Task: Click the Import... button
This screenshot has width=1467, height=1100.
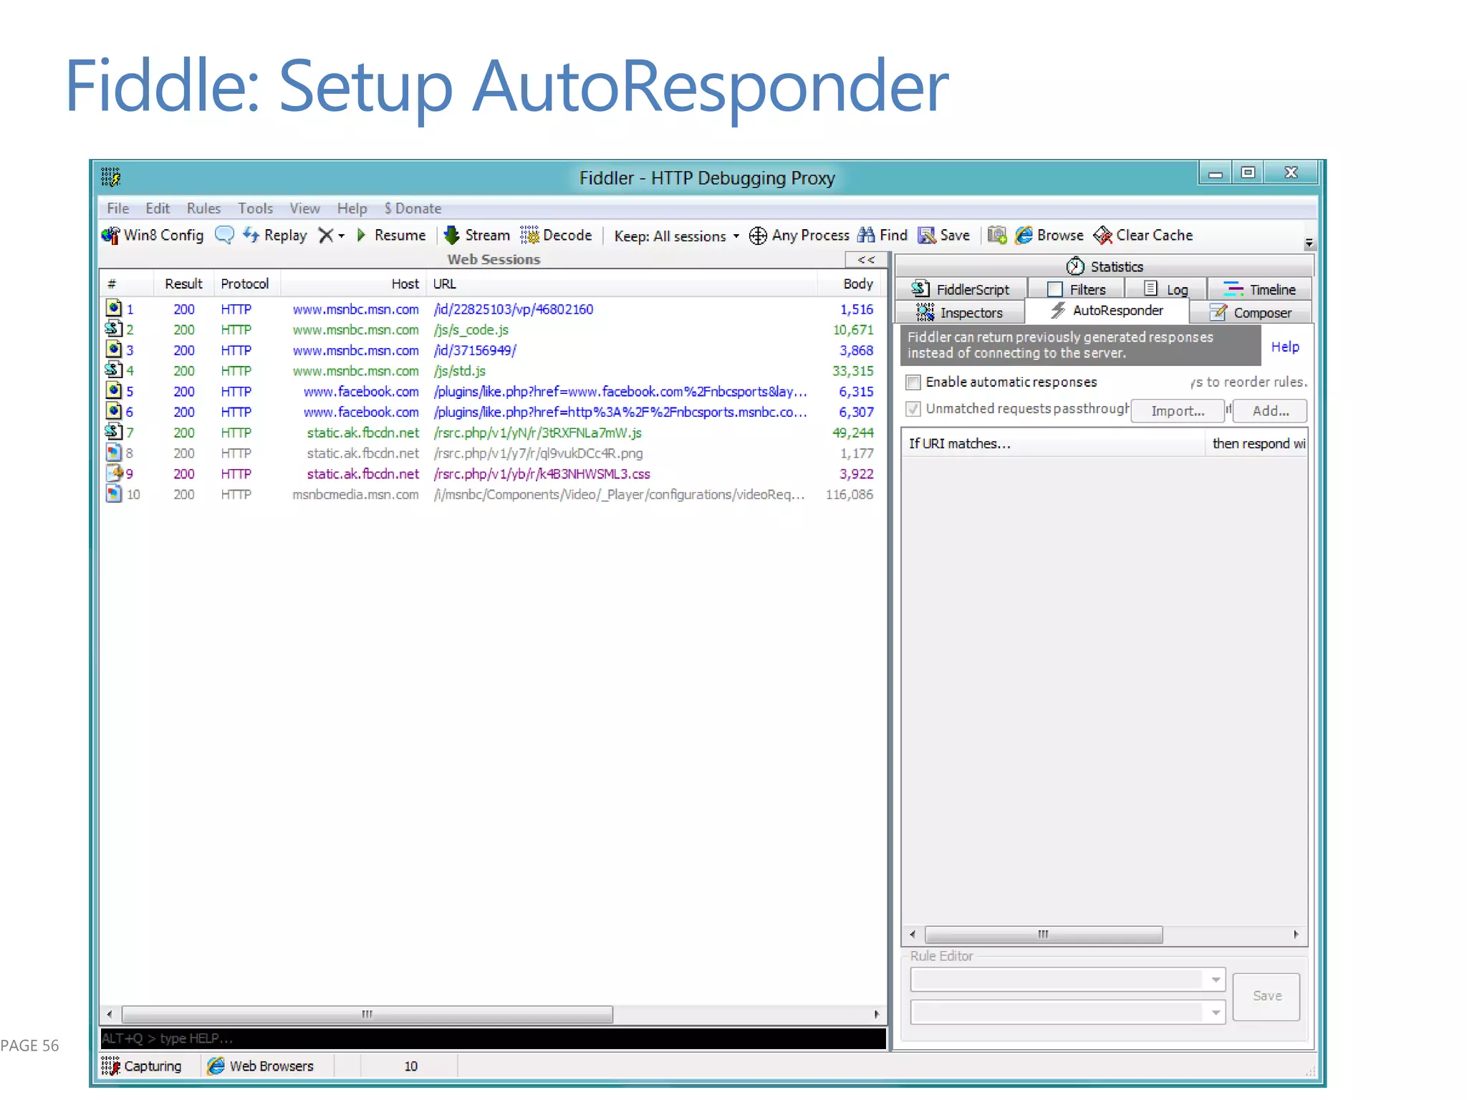Action: 1177,411
